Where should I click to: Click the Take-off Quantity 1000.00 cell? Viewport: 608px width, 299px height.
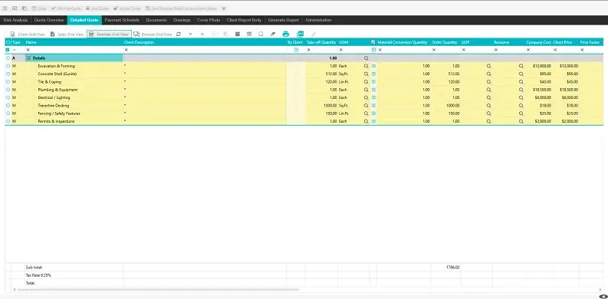click(x=321, y=106)
